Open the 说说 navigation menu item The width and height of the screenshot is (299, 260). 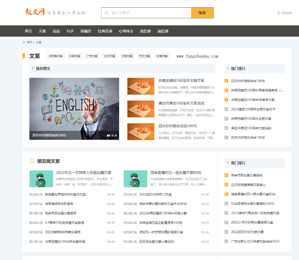pos(56,31)
